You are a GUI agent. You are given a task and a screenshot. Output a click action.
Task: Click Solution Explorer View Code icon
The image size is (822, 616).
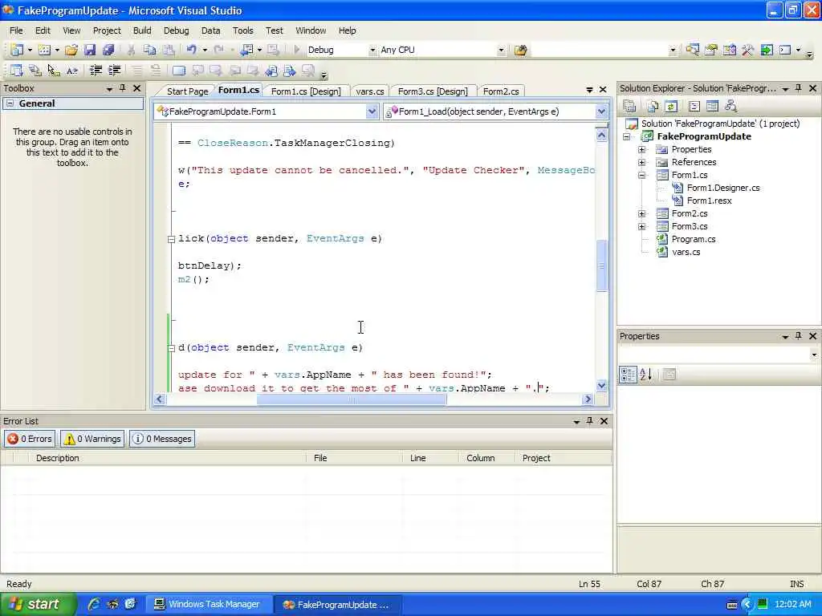tap(694, 107)
